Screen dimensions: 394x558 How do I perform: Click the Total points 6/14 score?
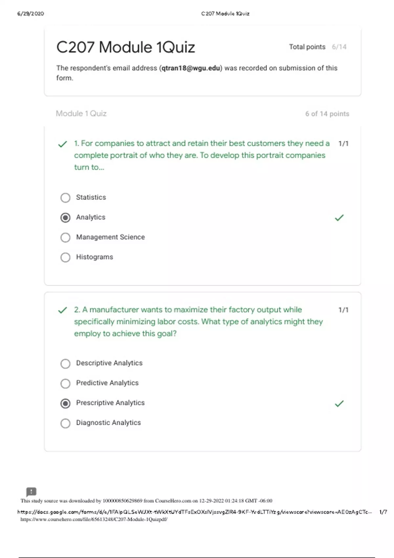pyautogui.click(x=317, y=47)
